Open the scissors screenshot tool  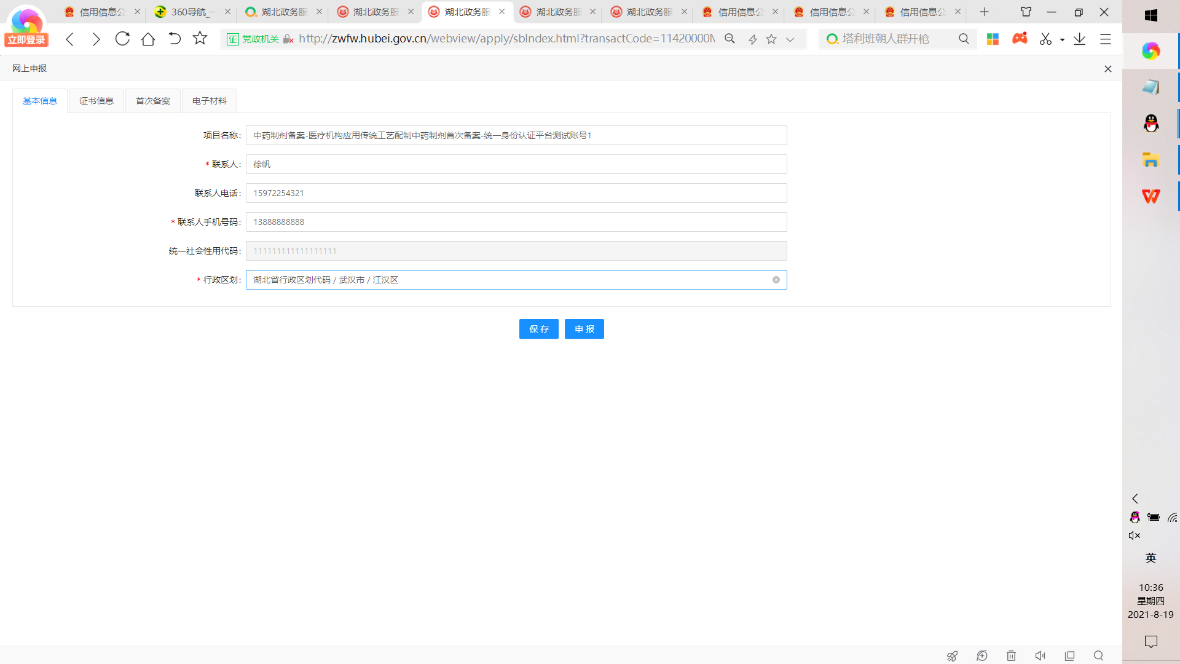[1045, 39]
